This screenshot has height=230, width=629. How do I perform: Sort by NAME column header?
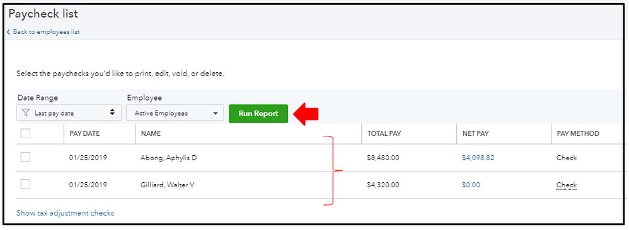[151, 134]
